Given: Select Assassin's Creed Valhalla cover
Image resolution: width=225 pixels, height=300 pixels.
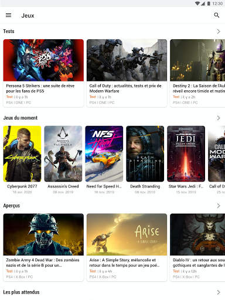Looking at the screenshot, I should tap(63, 154).
